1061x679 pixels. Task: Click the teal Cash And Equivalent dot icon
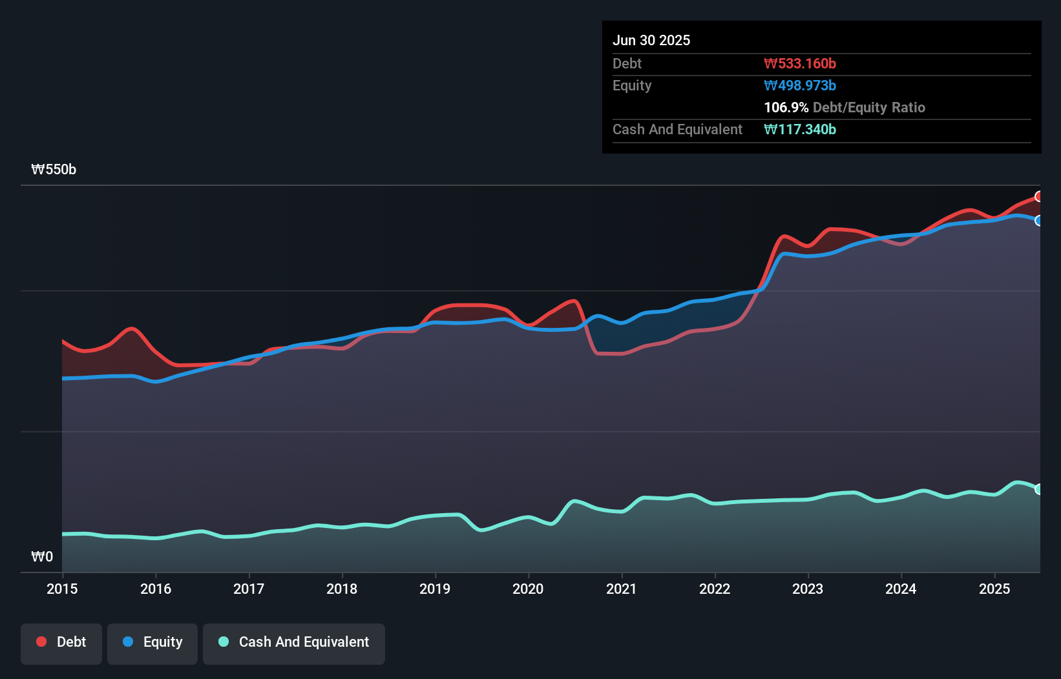pos(223,642)
